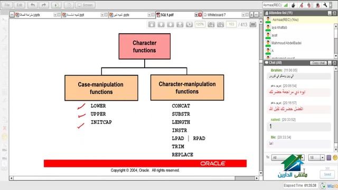This screenshot has width=338, height=190.
Task: Open the wrench settings icon
Action: 325,5
